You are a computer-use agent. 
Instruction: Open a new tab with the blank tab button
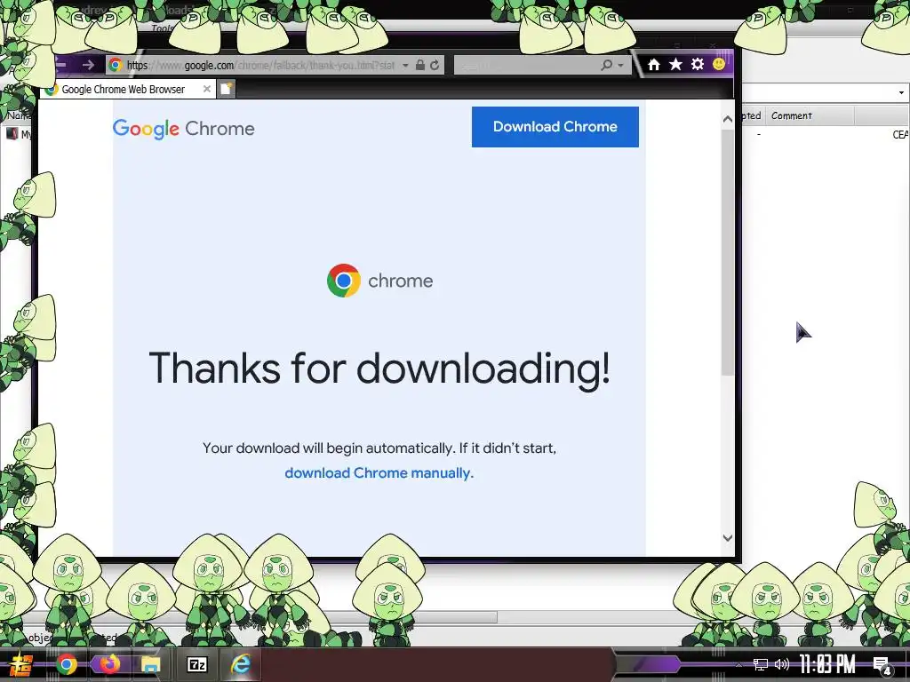coord(227,90)
